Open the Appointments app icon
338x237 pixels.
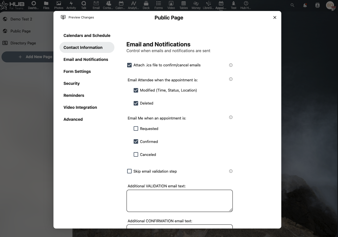[x=221, y=5]
